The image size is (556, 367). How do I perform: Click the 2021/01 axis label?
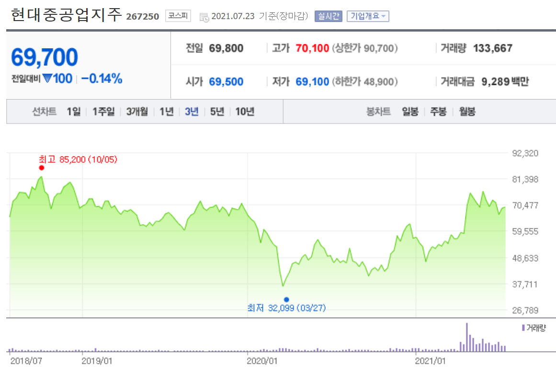coord(430,361)
